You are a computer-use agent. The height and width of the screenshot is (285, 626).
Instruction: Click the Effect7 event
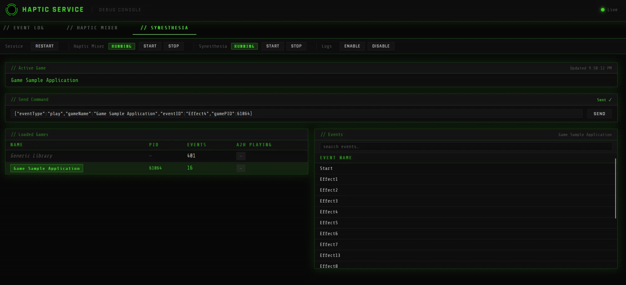466,245
